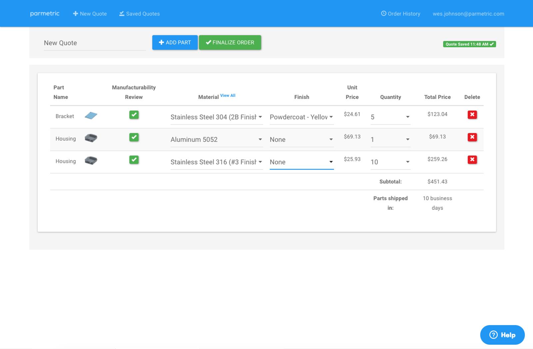Toggle Stainless 316 Housing manufacturability checkmark
Viewport: 533px width, 349px height.
(134, 160)
